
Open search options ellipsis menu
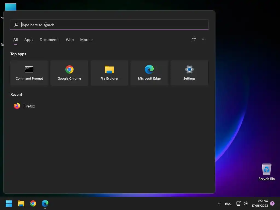(x=203, y=39)
